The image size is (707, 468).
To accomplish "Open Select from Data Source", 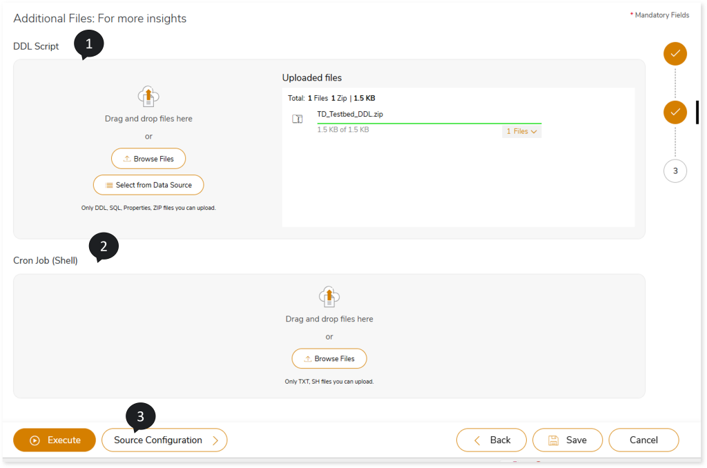I will tap(148, 185).
